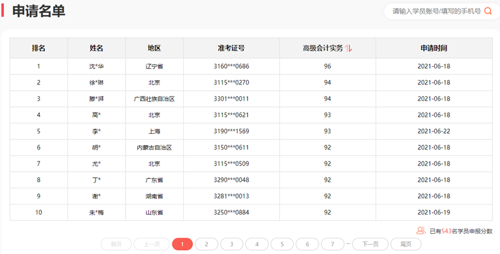Click the 已有543名学员申报分数 text

(461, 231)
